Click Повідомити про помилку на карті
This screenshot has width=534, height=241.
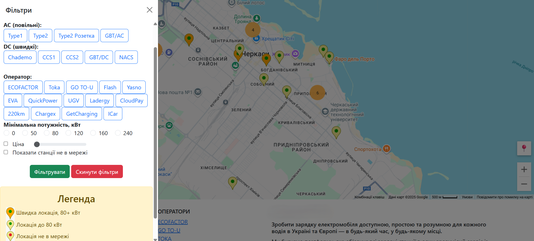click(x=504, y=197)
